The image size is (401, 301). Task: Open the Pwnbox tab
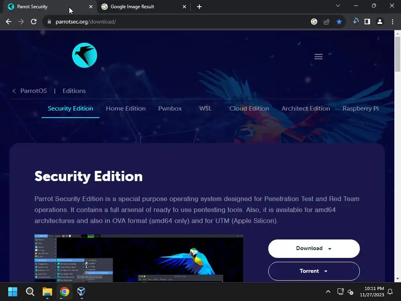(x=170, y=109)
